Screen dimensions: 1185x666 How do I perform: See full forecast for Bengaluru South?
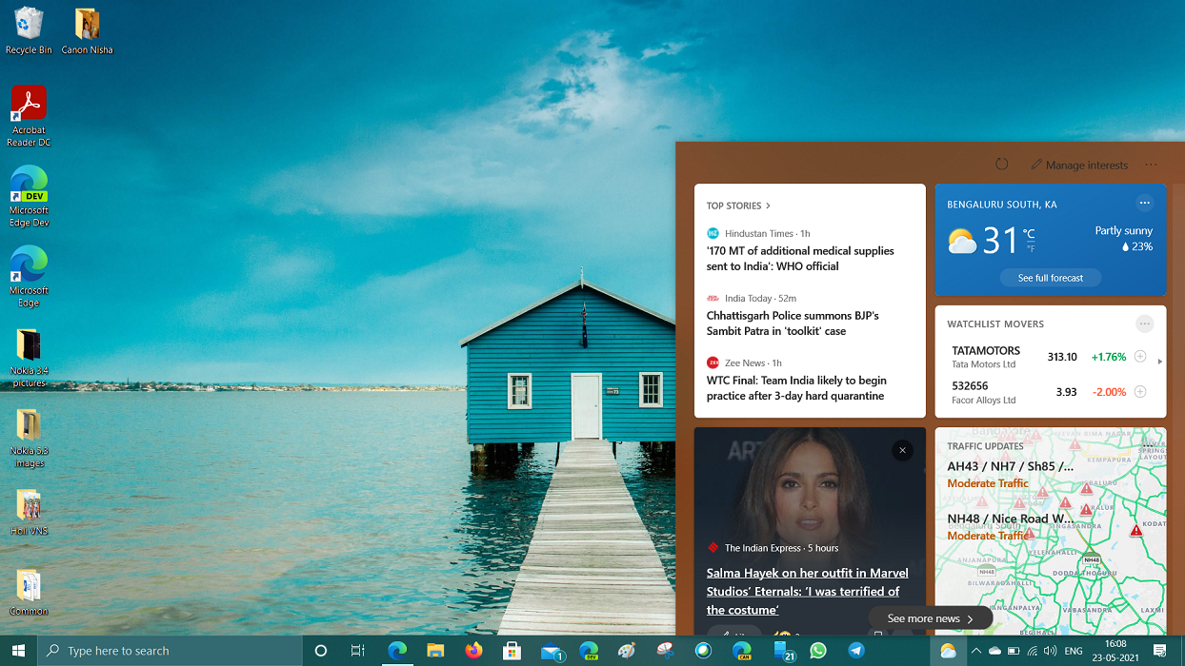(x=1050, y=277)
